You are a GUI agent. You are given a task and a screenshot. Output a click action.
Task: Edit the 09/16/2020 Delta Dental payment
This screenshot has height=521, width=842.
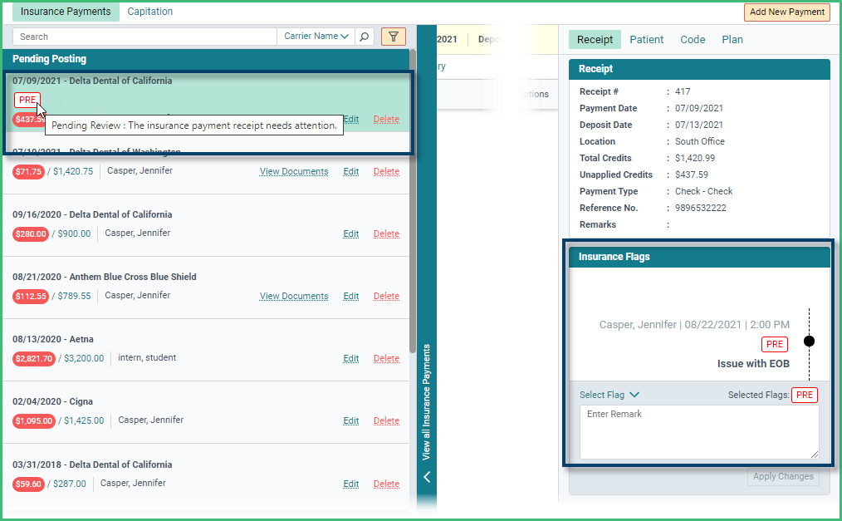coord(350,233)
